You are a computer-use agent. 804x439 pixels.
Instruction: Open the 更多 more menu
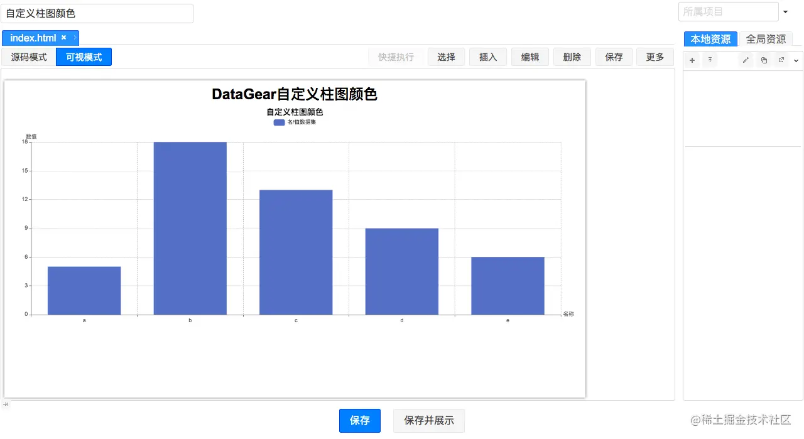pos(655,57)
